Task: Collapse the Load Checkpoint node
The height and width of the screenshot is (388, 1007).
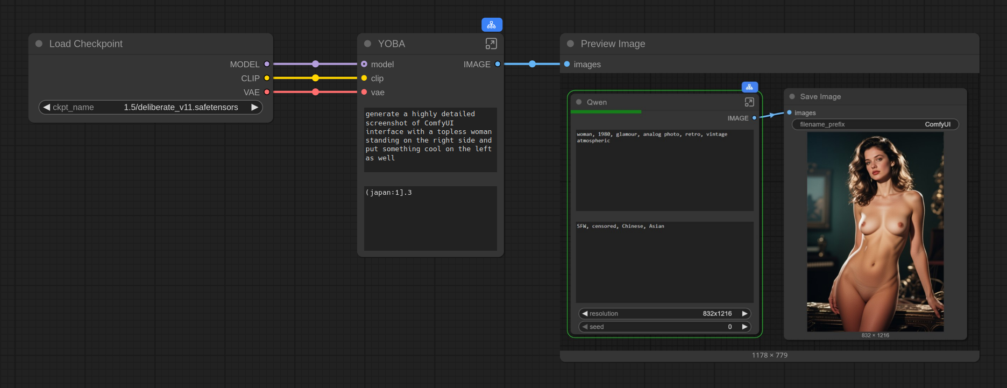Action: 39,44
